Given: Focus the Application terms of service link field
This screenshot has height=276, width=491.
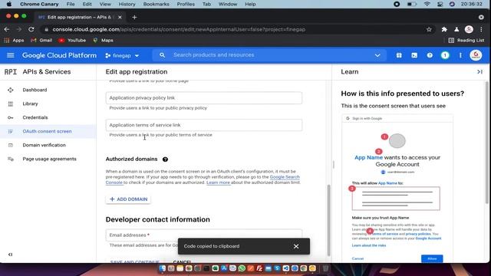Looking at the screenshot, I should [204, 125].
